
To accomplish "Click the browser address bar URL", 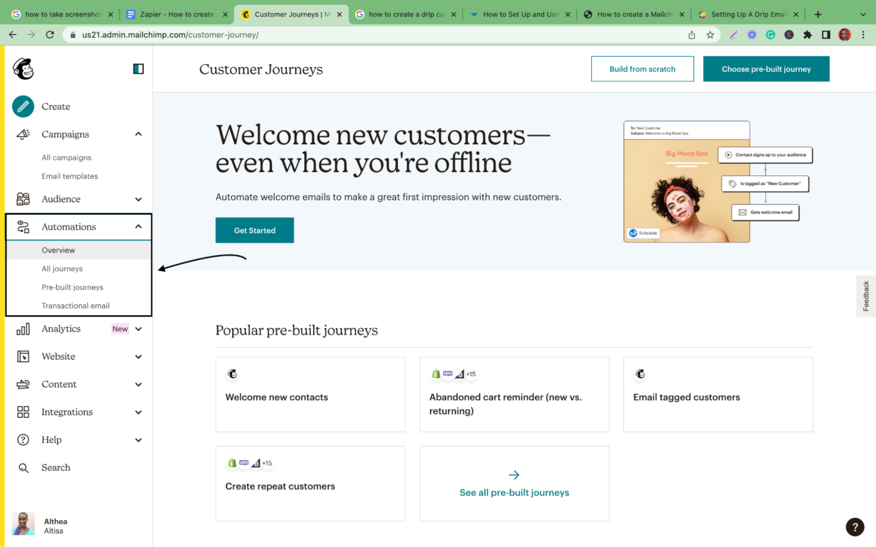I will click(170, 35).
